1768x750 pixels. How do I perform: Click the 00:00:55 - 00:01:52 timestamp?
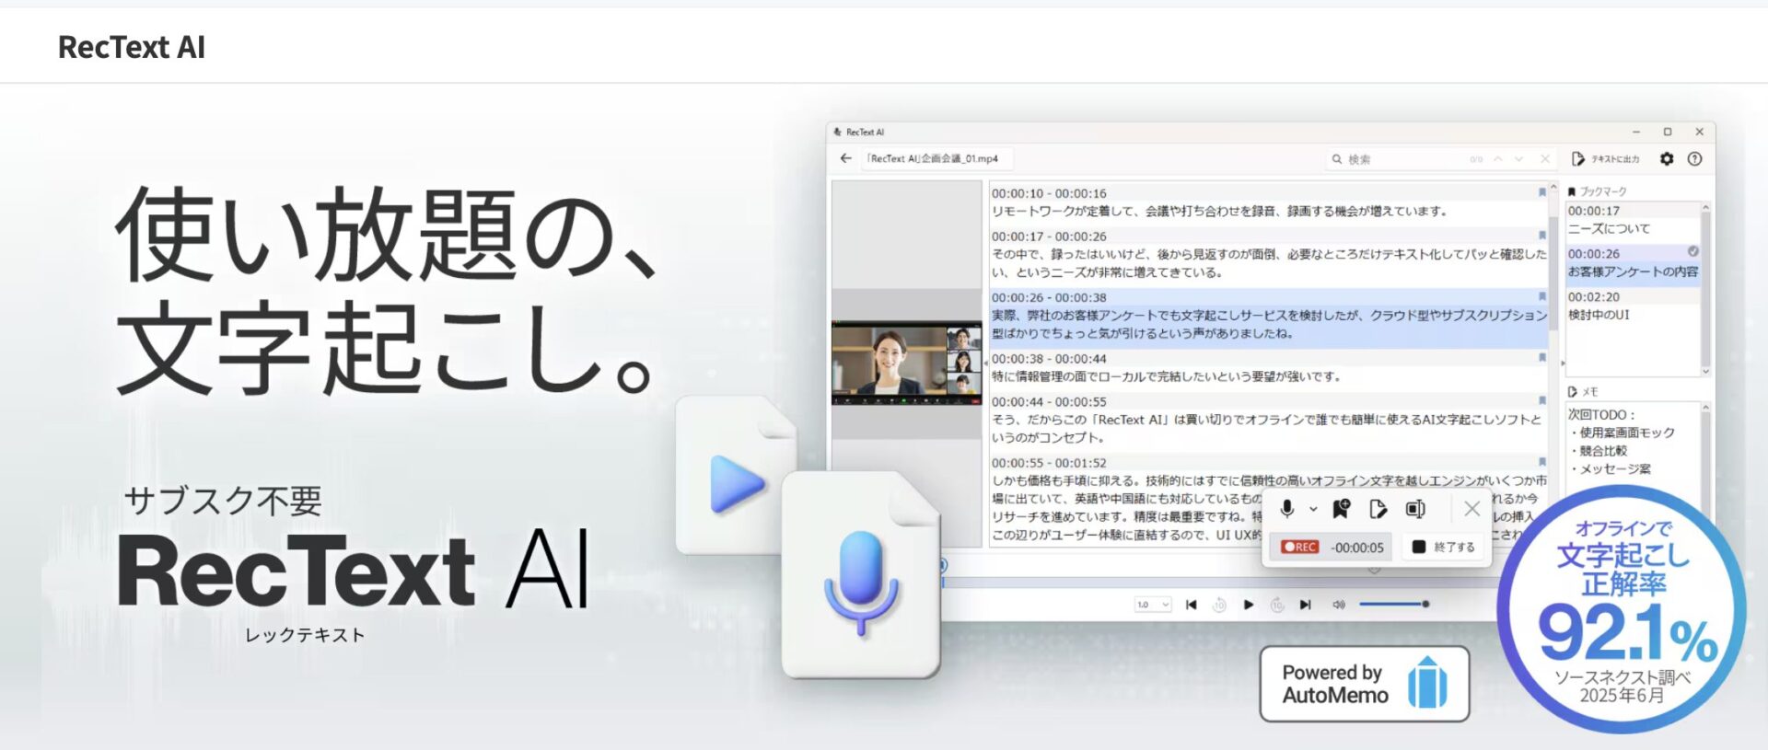[x=1049, y=463]
